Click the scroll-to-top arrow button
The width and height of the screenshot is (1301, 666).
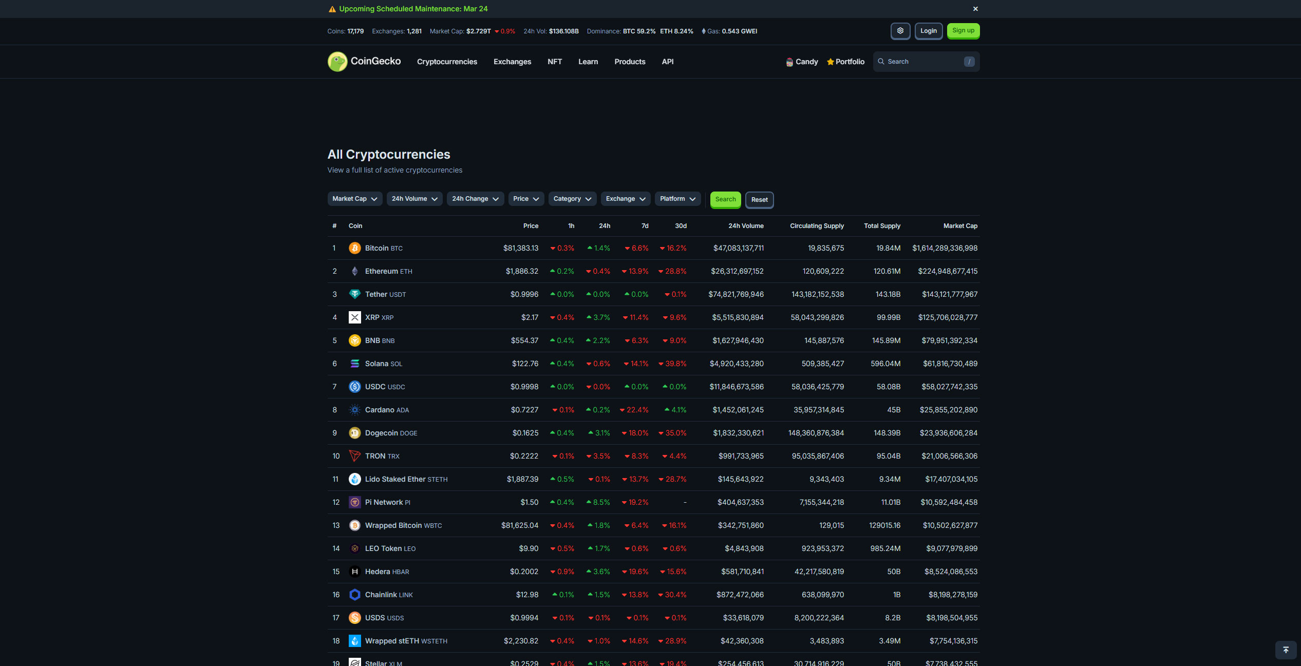pos(1286,650)
